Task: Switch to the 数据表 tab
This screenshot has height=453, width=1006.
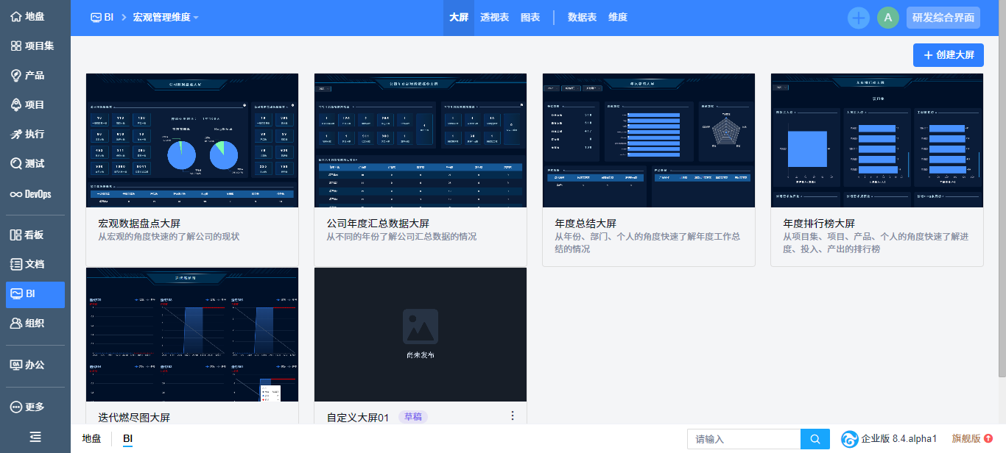Action: click(582, 17)
